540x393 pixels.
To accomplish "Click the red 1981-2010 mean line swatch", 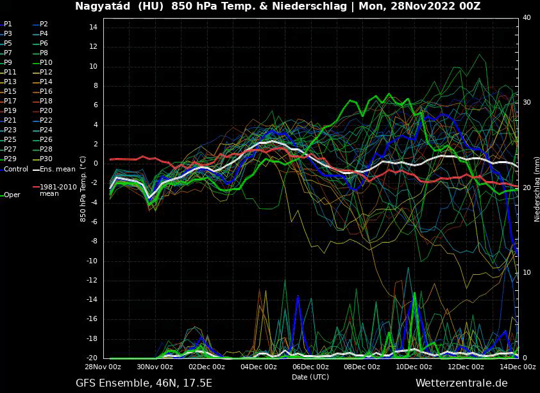I will pyautogui.click(x=35, y=187).
